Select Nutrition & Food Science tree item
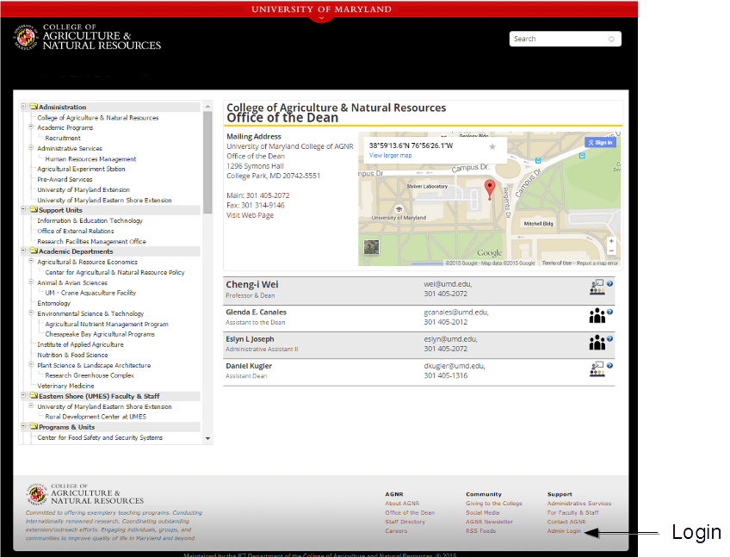This screenshot has width=730, height=557. pyautogui.click(x=72, y=355)
